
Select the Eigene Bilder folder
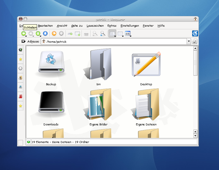point(98,104)
